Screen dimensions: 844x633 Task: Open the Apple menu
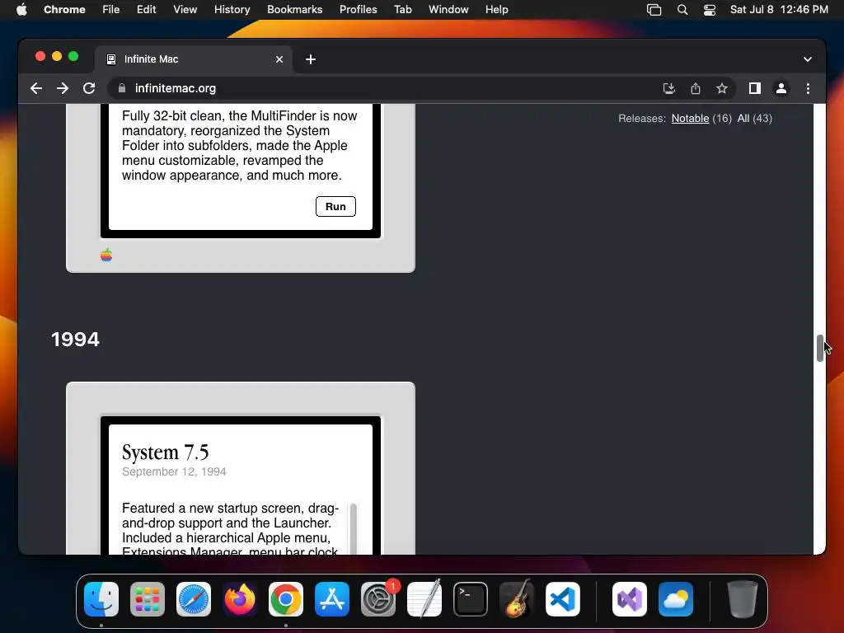point(21,10)
